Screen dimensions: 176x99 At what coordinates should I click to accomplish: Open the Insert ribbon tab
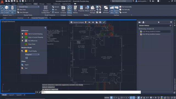tap(13, 4)
